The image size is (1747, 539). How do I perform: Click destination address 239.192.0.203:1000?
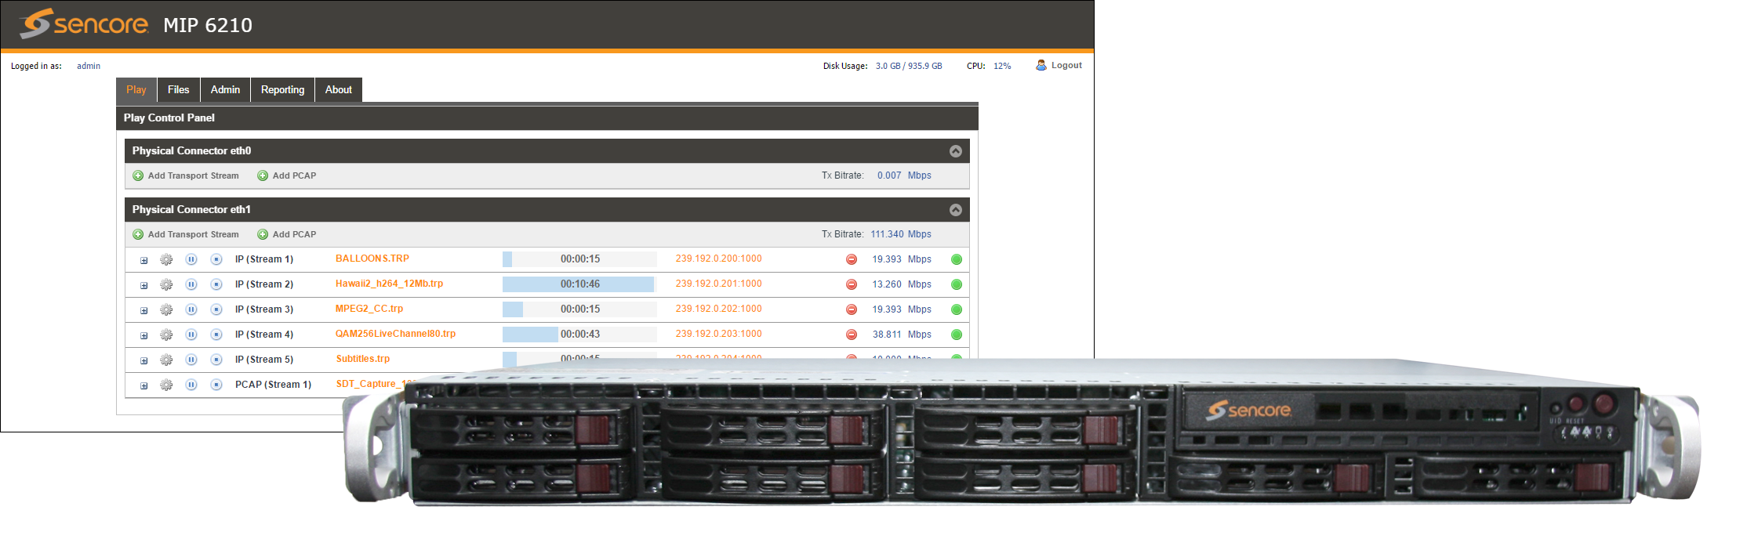719,334
